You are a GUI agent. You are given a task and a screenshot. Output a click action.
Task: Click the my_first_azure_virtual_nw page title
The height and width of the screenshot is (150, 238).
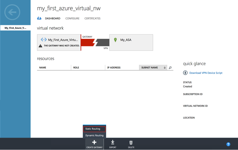coord(69,8)
